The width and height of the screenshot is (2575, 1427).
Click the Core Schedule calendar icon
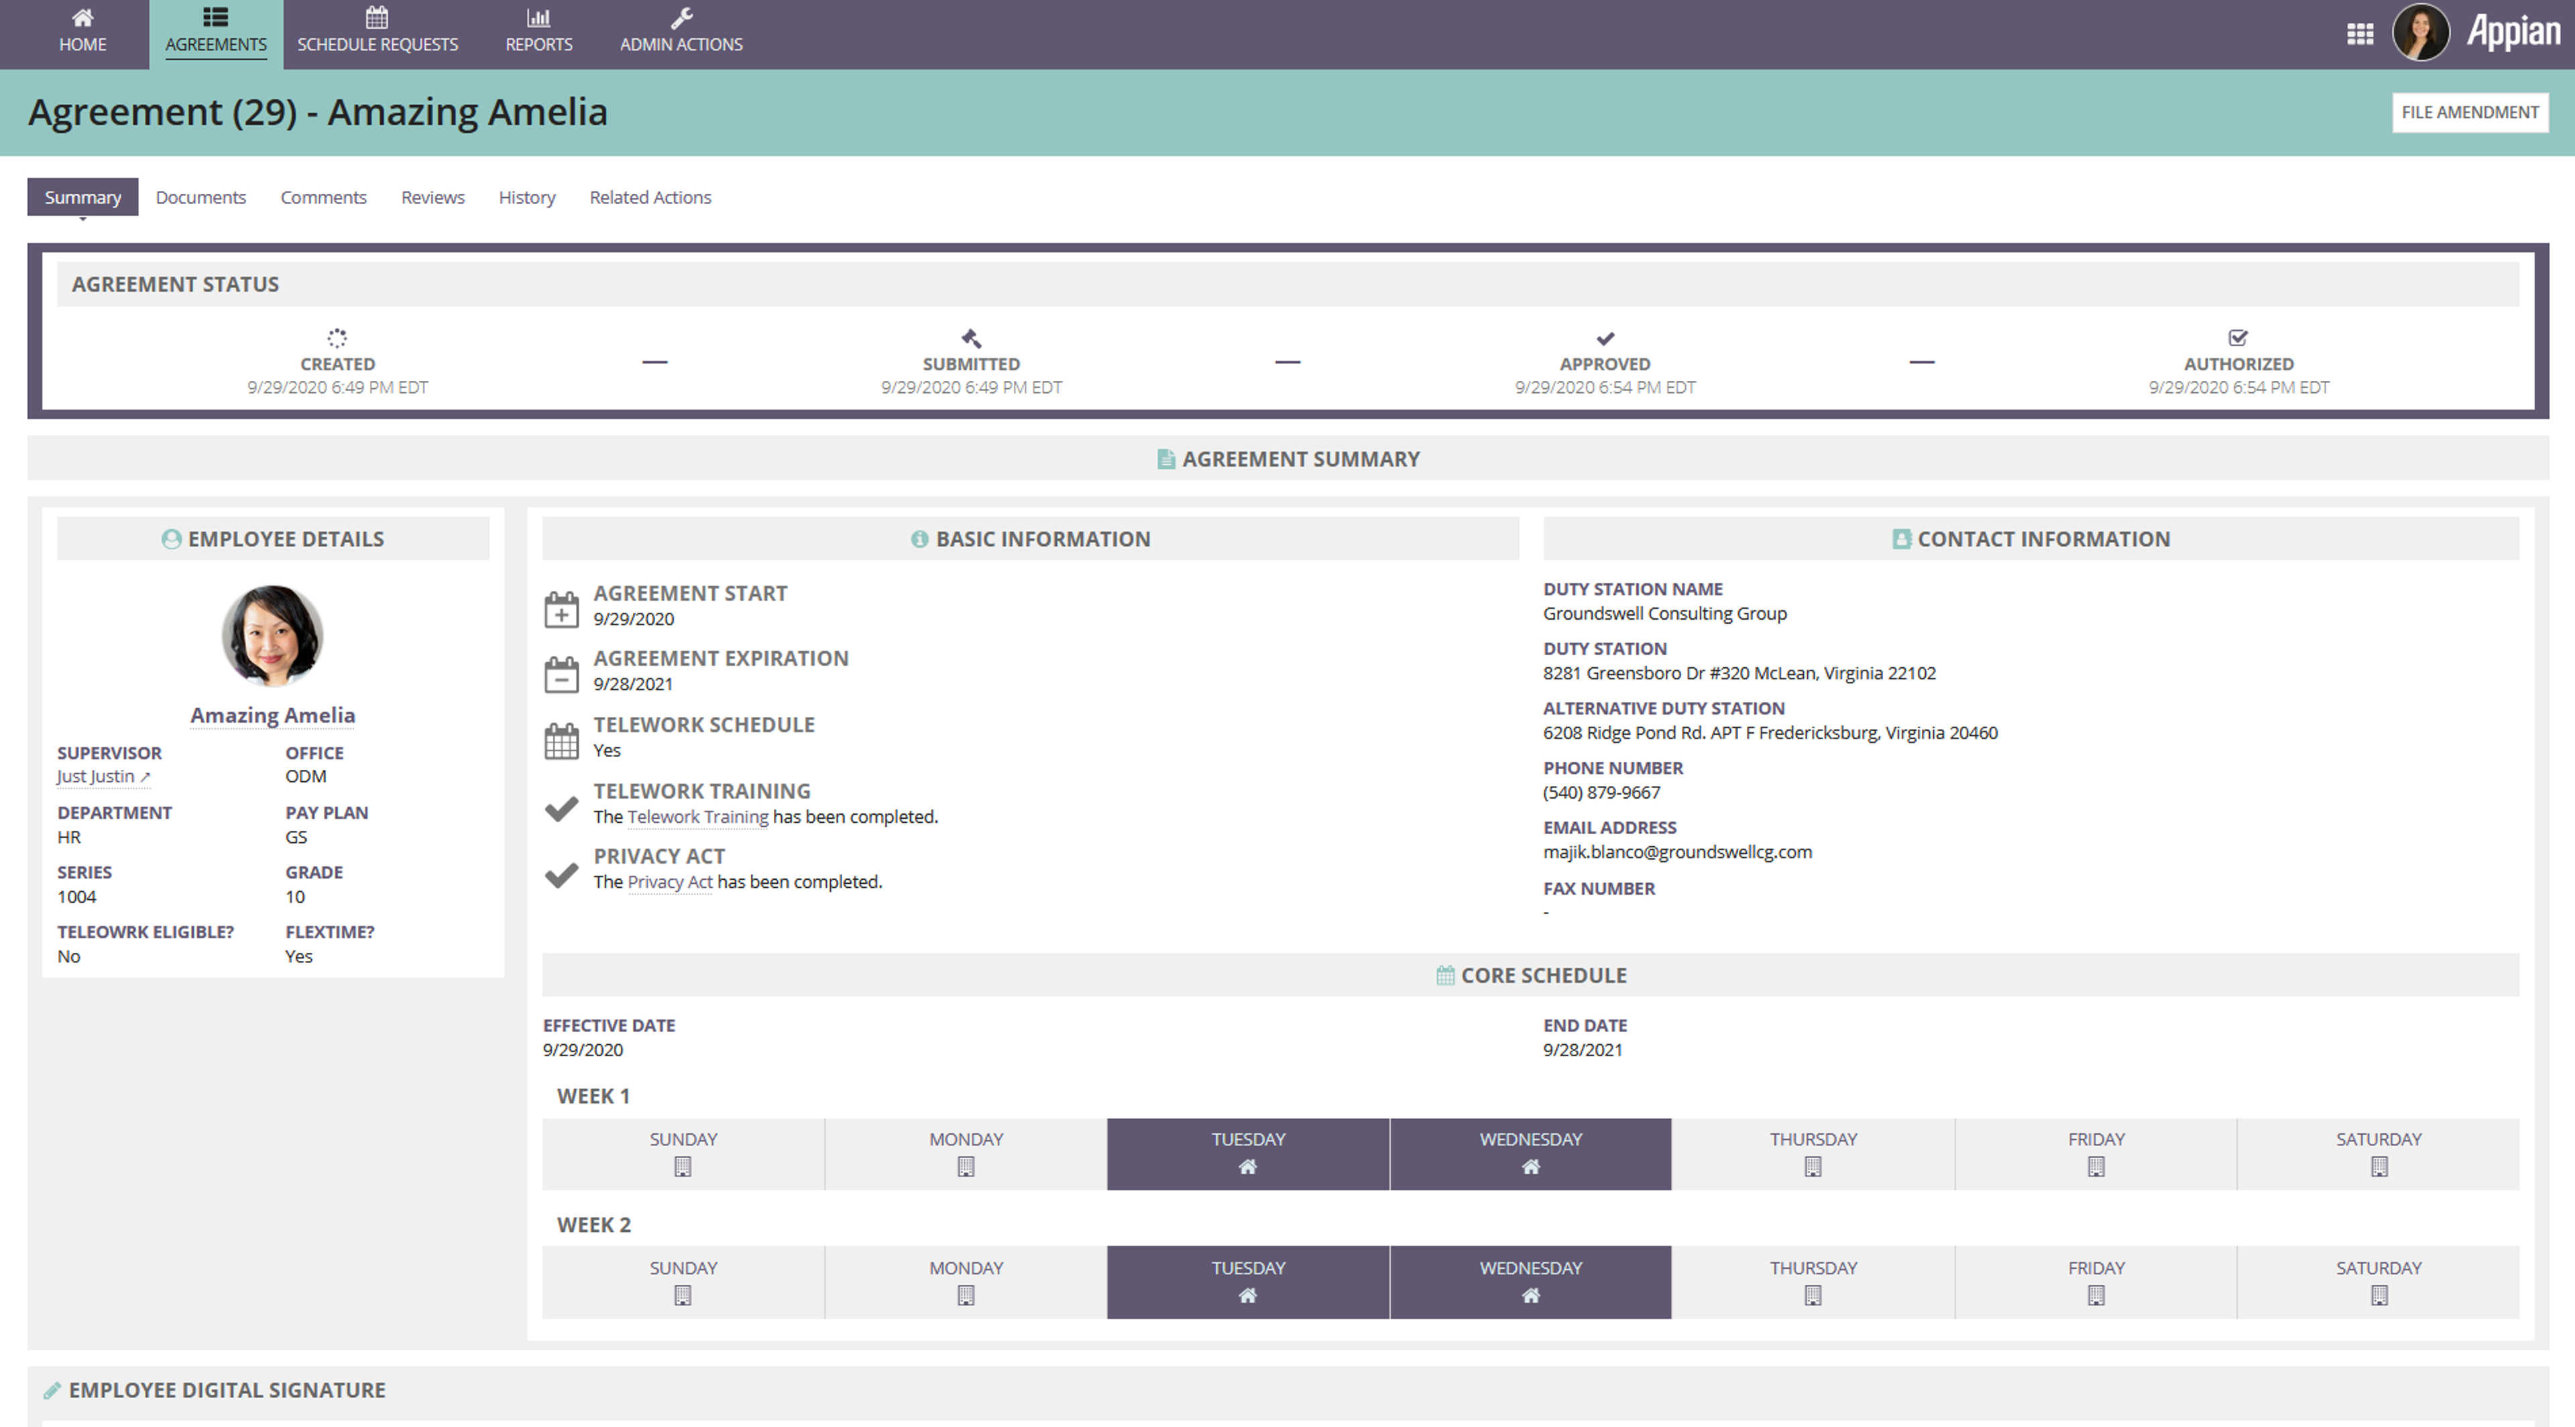(x=1446, y=975)
